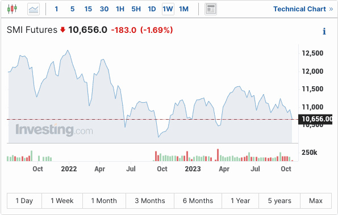Select the 1W interval
The image size is (338, 215).
click(168, 9)
